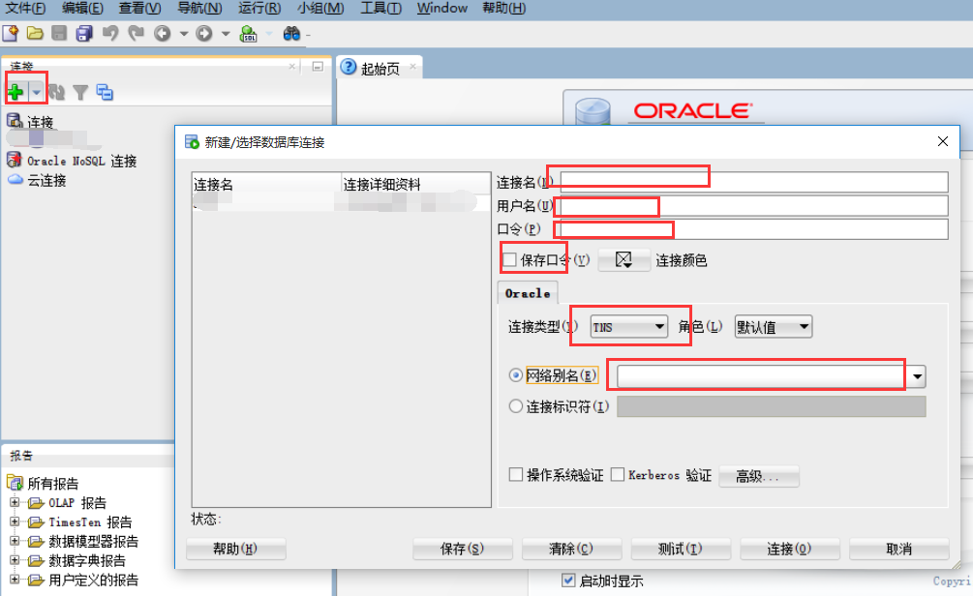Open the 连接颜色 color picker button
973x596 pixels.
(x=623, y=259)
